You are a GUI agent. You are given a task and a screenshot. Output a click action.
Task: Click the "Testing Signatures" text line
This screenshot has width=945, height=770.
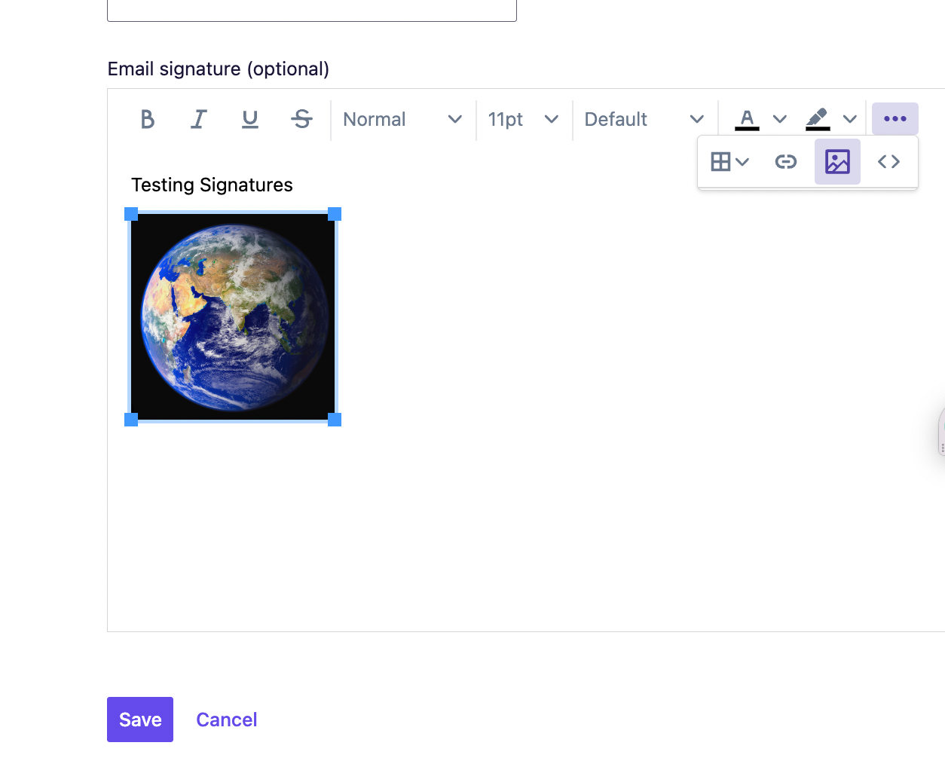tap(212, 185)
